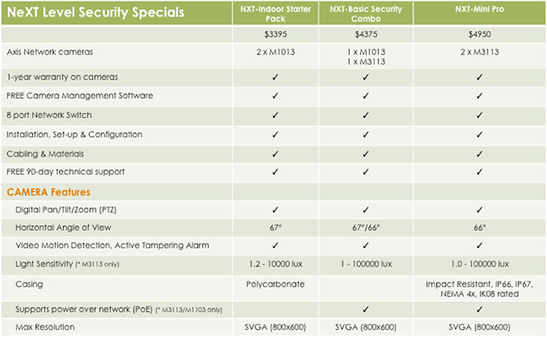Click the 2 x M3113 cameras cell
547x337 pixels.
tap(479, 52)
